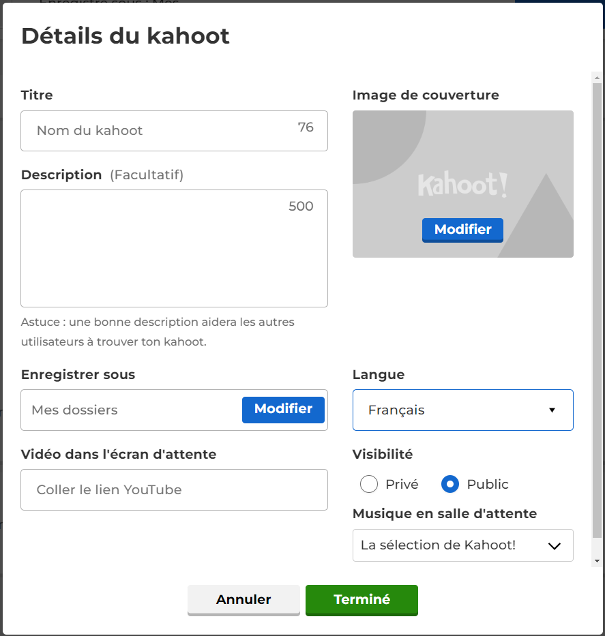Screen dimensions: 605x636
Task: Focus the Coller le lien YouTube field
Action: click(174, 490)
